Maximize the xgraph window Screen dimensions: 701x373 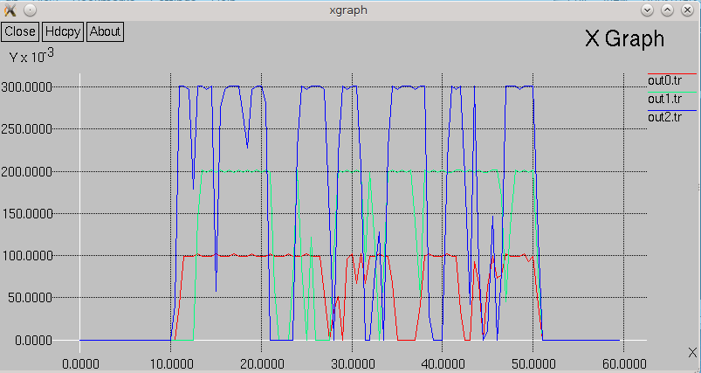(x=667, y=10)
